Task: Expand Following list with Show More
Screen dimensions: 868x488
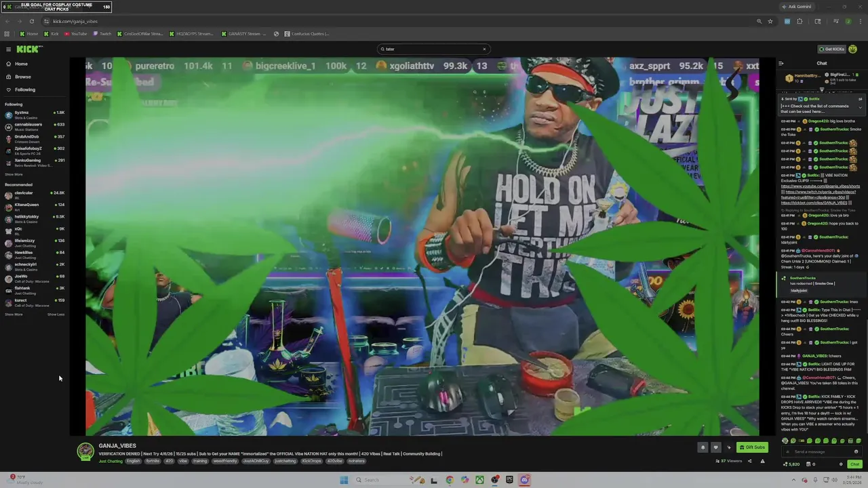Action: [14, 174]
